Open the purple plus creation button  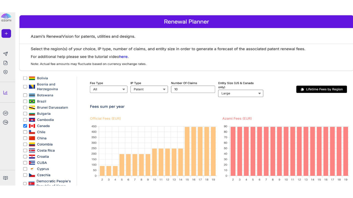[6, 33]
